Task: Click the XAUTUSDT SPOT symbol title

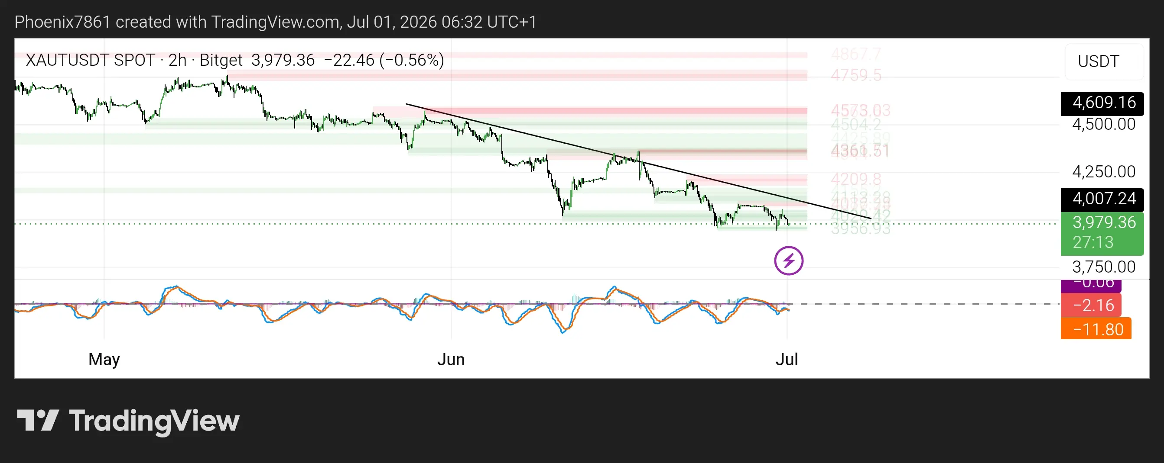Action: pyautogui.click(x=90, y=60)
